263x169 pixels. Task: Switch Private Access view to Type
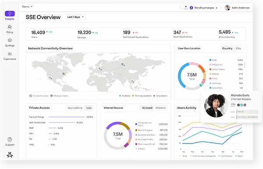pyautogui.click(x=89, y=108)
